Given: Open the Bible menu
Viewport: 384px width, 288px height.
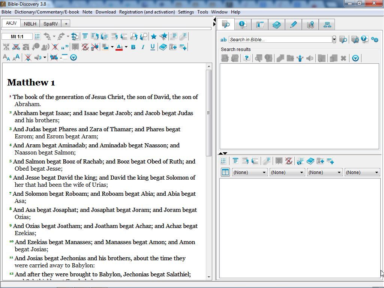Looking at the screenshot, I should point(6,12).
